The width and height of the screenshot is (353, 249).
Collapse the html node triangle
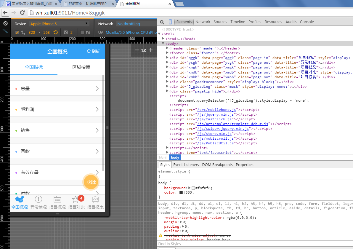(x=159, y=34)
